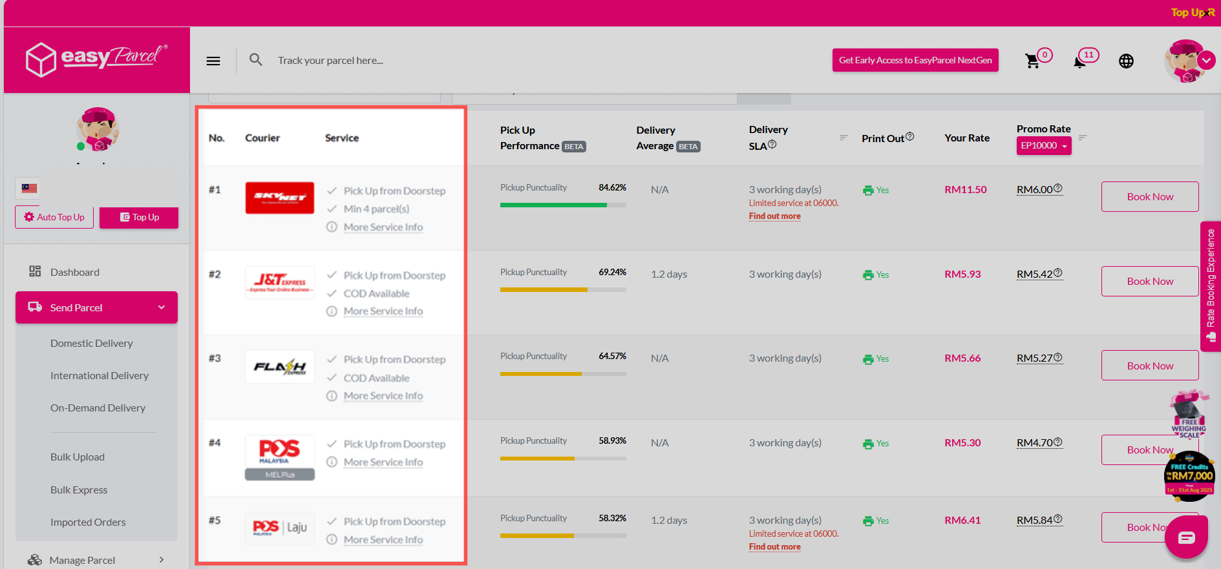The height and width of the screenshot is (569, 1221).
Task: Click the 69.24% pickup punctuality bar
Action: [x=563, y=290]
